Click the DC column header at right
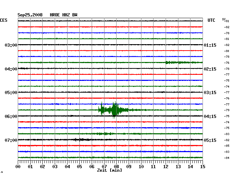Screen dimensions: 231x176 [x=224, y=19]
